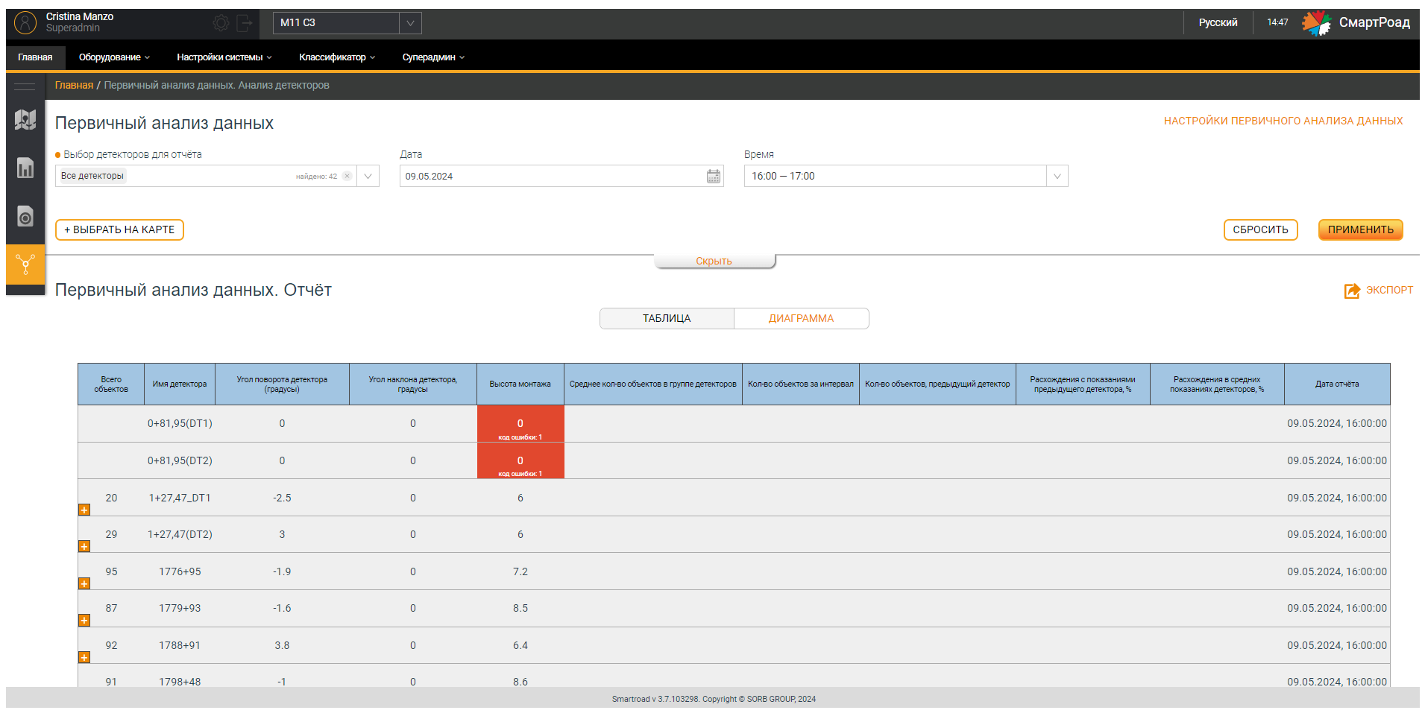
Task: Click mounting height value 8.5
Action: 520,609
